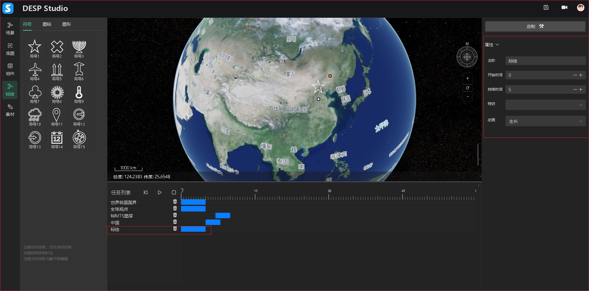This screenshot has height=291, width=589.
Task: Pick the thermometer symbol 符号9
Action: (79, 93)
